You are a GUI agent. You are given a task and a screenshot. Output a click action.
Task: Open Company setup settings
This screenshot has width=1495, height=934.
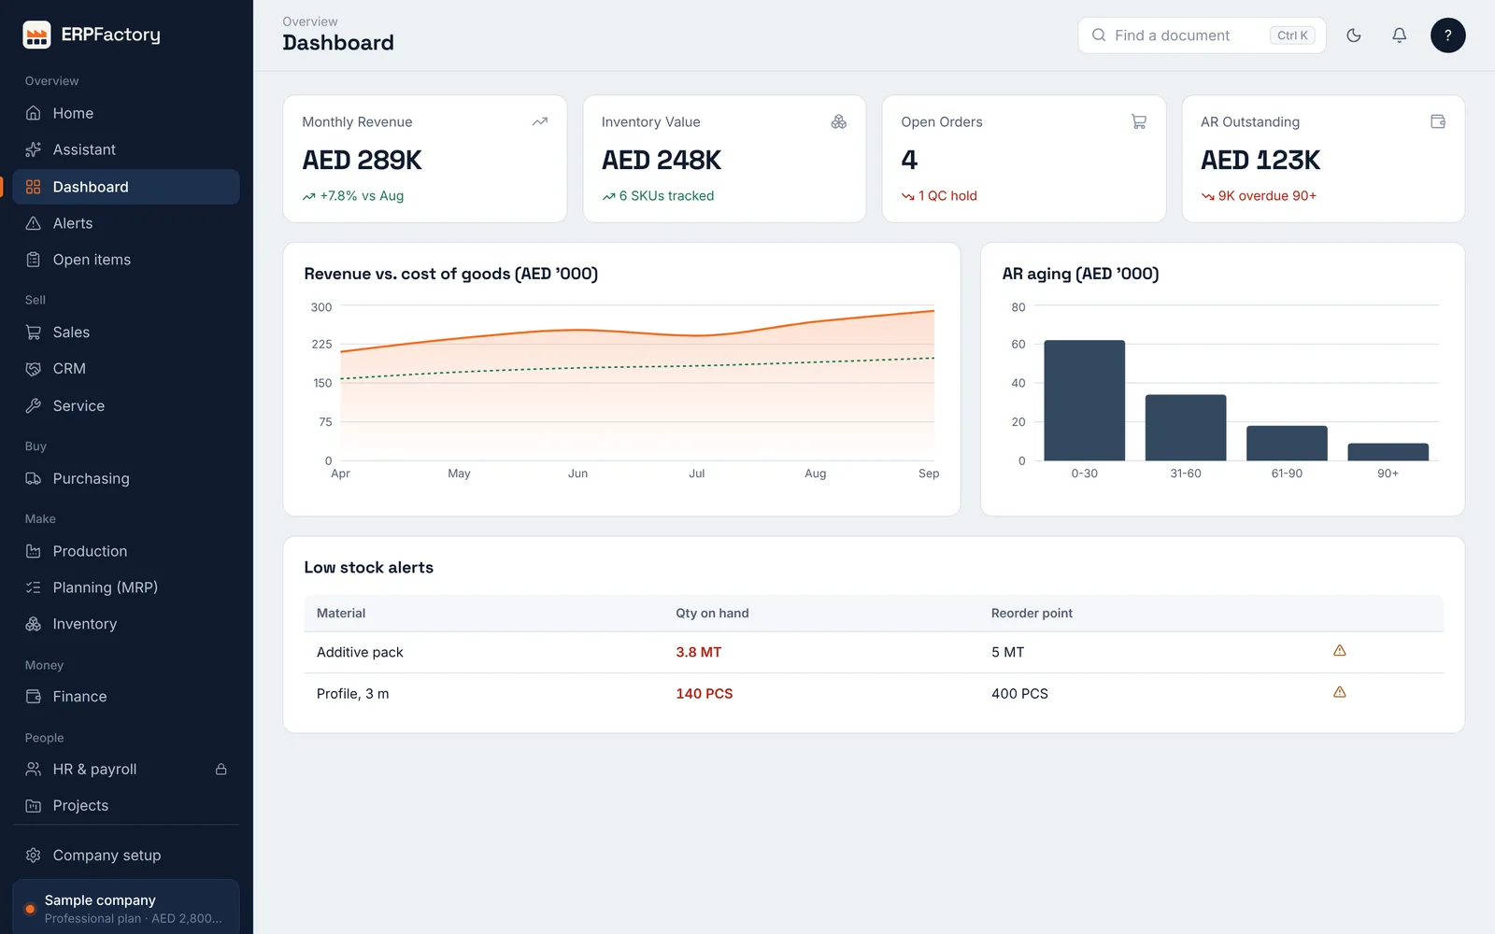point(126,856)
